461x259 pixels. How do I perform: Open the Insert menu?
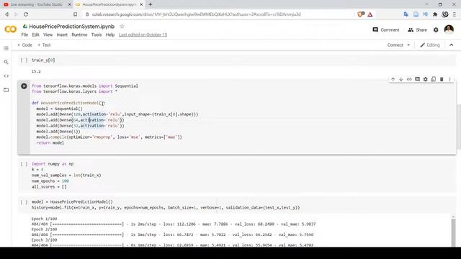pos(62,35)
